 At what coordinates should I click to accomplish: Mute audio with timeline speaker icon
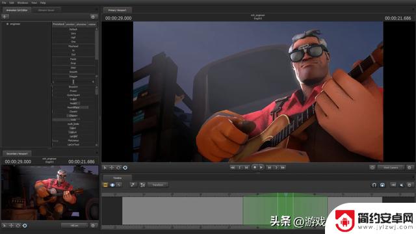coord(402,185)
